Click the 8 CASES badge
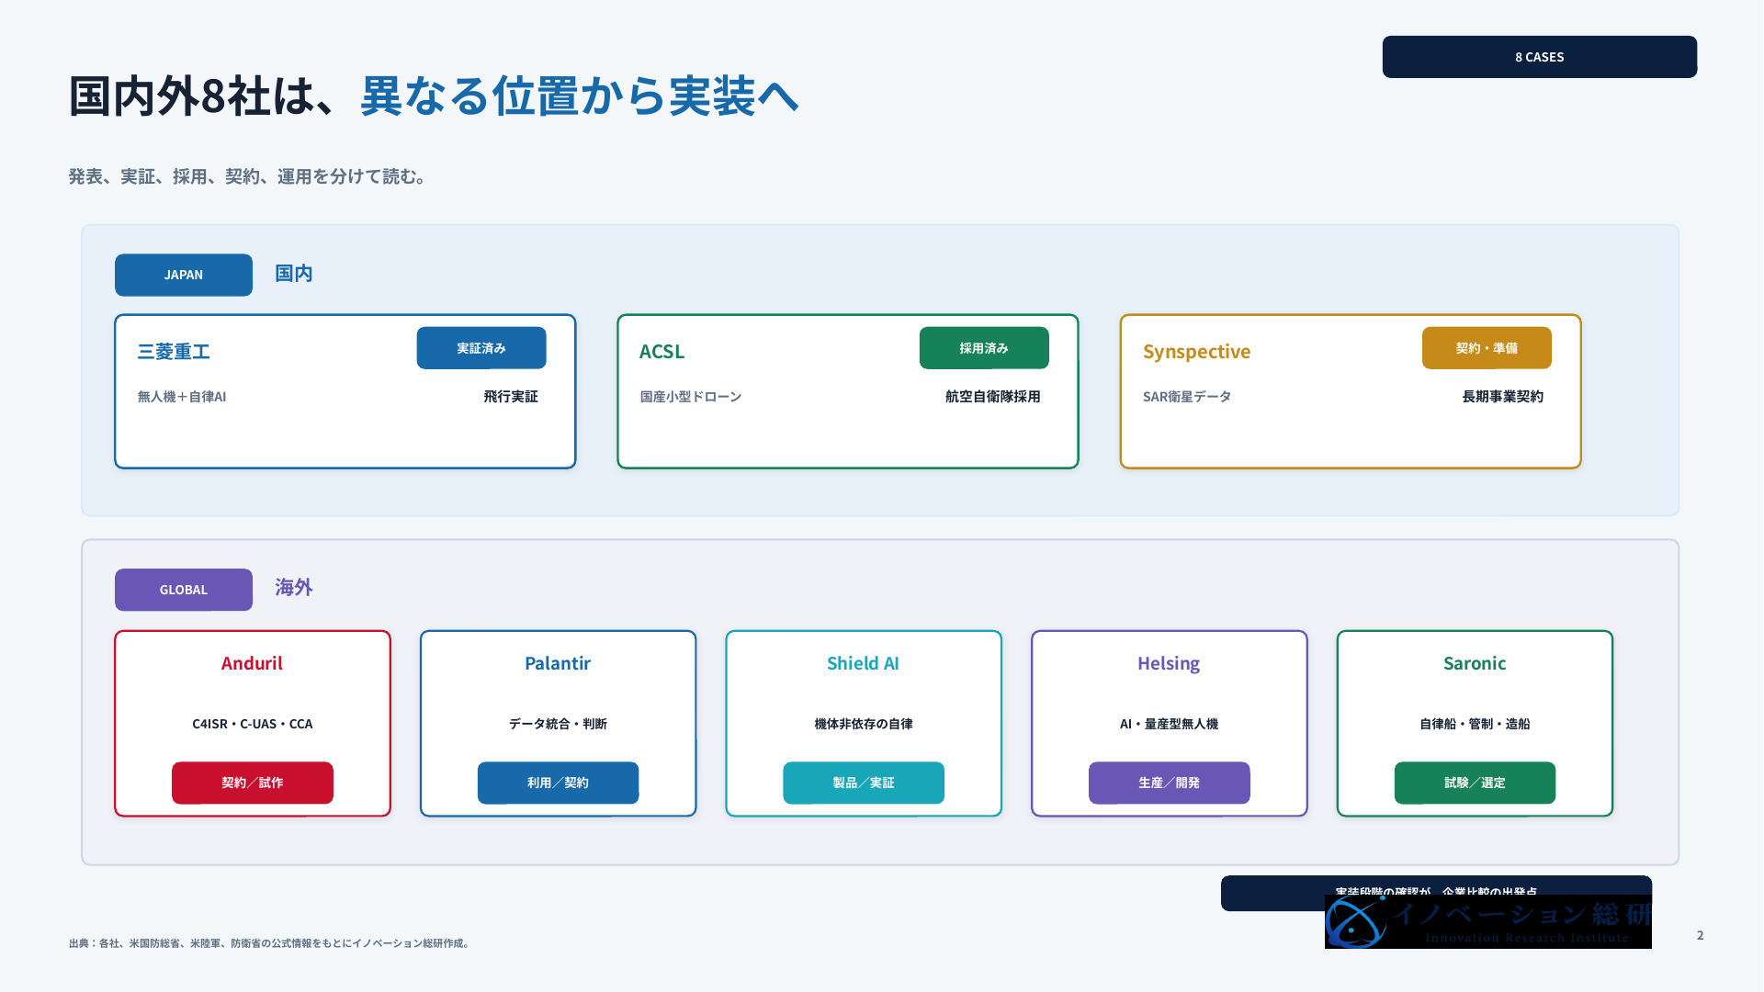Screen dimensions: 1764x992 pyautogui.click(x=1539, y=57)
